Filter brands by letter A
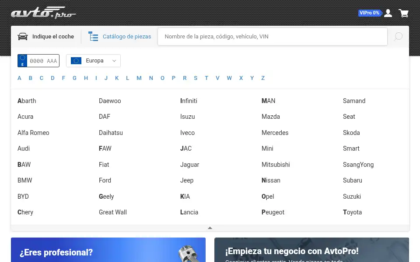The height and width of the screenshot is (262, 420). [19, 78]
